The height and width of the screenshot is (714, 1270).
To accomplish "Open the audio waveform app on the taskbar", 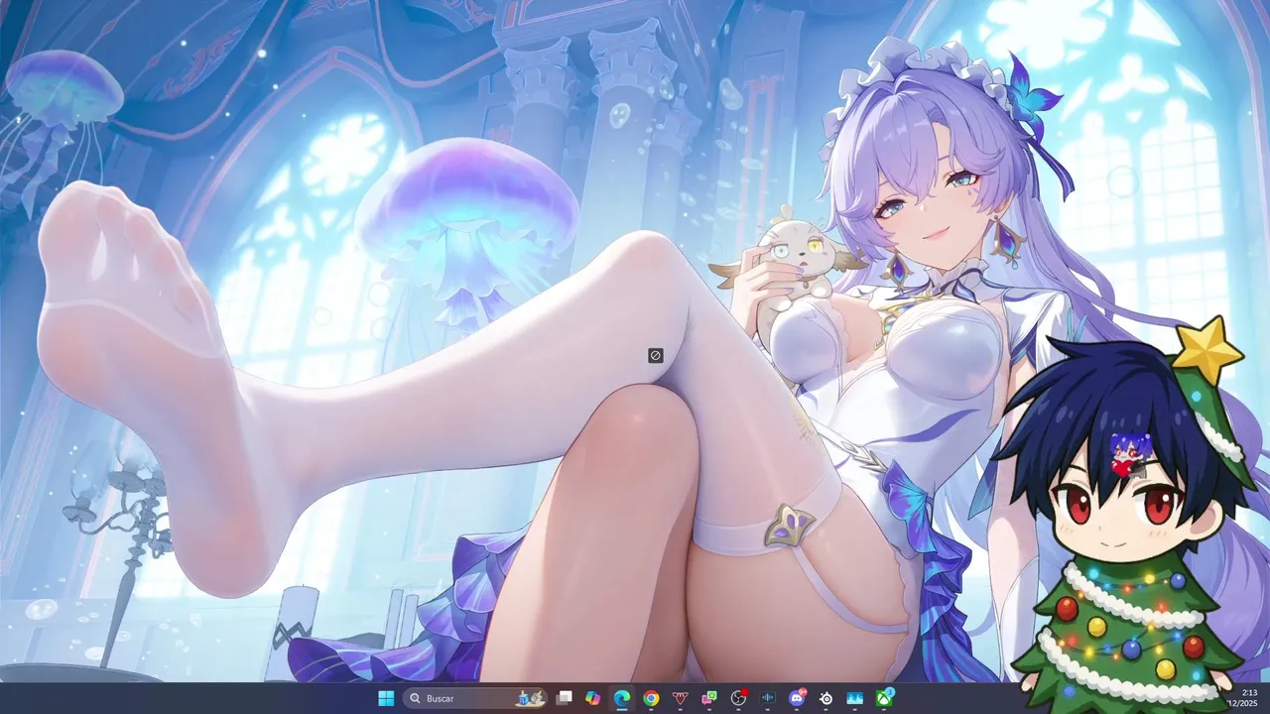I will tap(767, 698).
